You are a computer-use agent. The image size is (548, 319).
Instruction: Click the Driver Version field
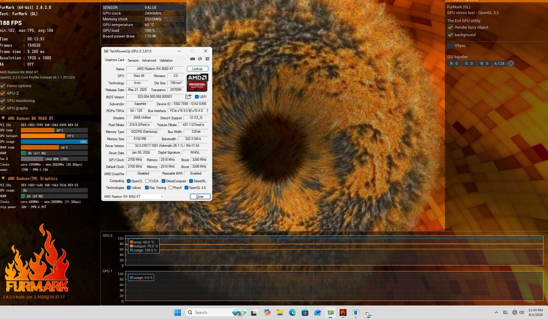click(x=167, y=146)
